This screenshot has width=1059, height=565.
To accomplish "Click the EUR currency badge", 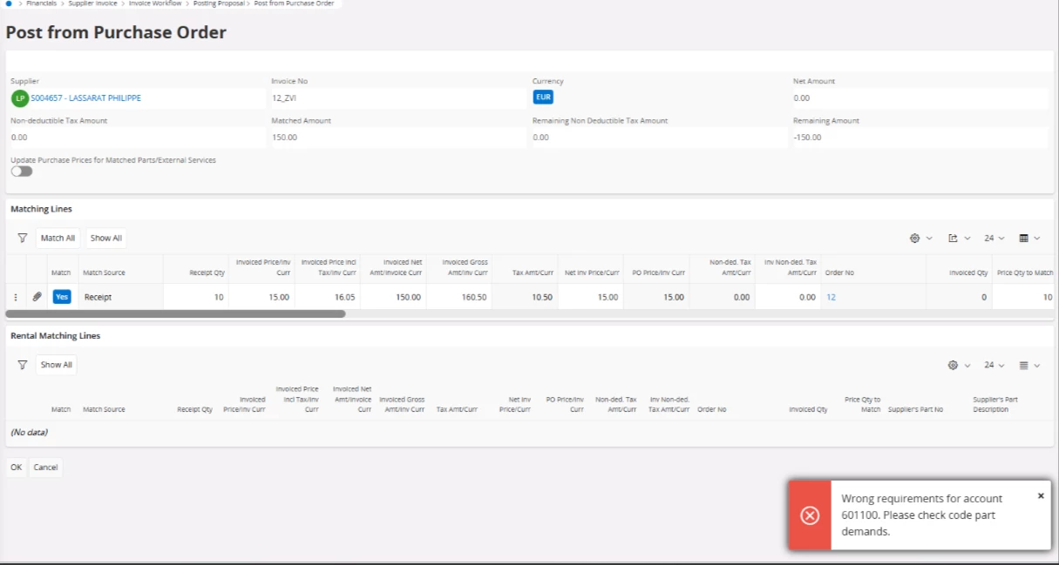I will click(x=543, y=98).
